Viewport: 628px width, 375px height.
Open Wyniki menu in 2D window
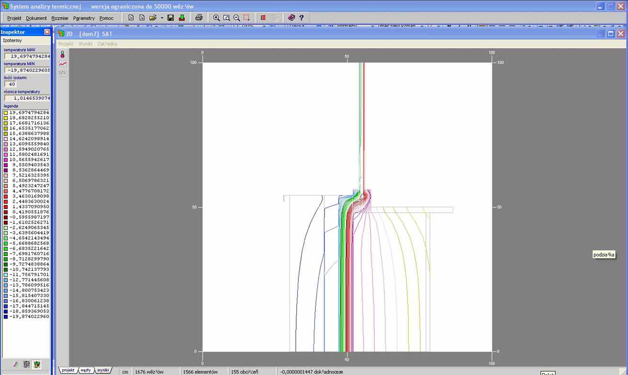[x=85, y=44]
